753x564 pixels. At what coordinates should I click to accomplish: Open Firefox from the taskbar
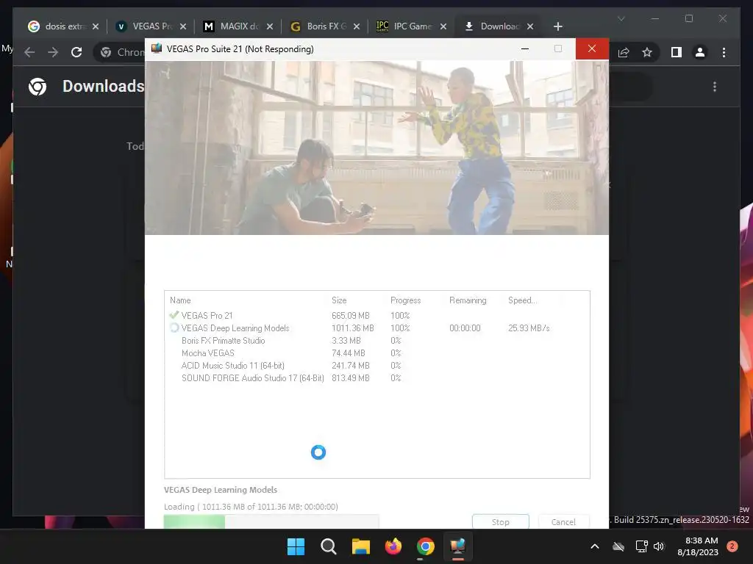click(393, 546)
